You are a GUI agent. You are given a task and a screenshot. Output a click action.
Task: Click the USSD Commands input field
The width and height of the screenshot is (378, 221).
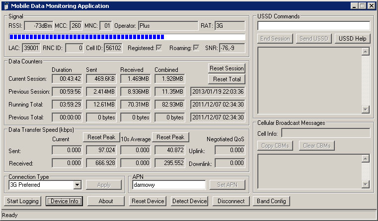tap(313, 26)
